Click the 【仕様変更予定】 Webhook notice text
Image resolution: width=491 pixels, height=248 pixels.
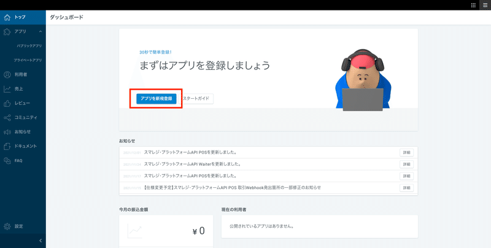pos(233,188)
